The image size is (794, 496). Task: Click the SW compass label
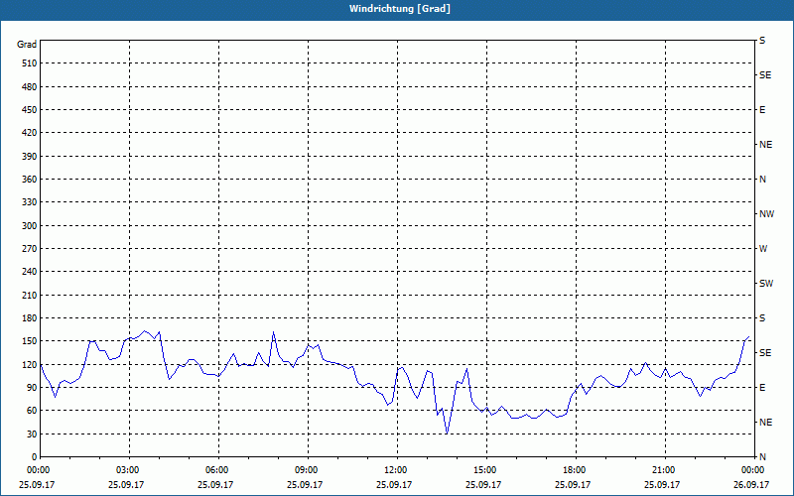click(x=766, y=284)
